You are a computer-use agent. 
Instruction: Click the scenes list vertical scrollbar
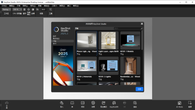pyautogui.click(x=142, y=40)
